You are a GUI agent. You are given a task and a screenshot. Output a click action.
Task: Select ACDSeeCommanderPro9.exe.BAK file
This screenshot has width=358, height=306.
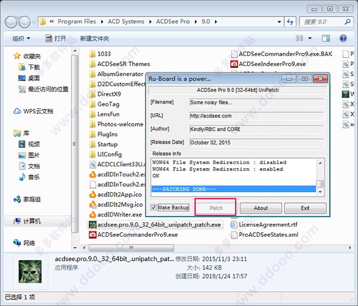281,54
